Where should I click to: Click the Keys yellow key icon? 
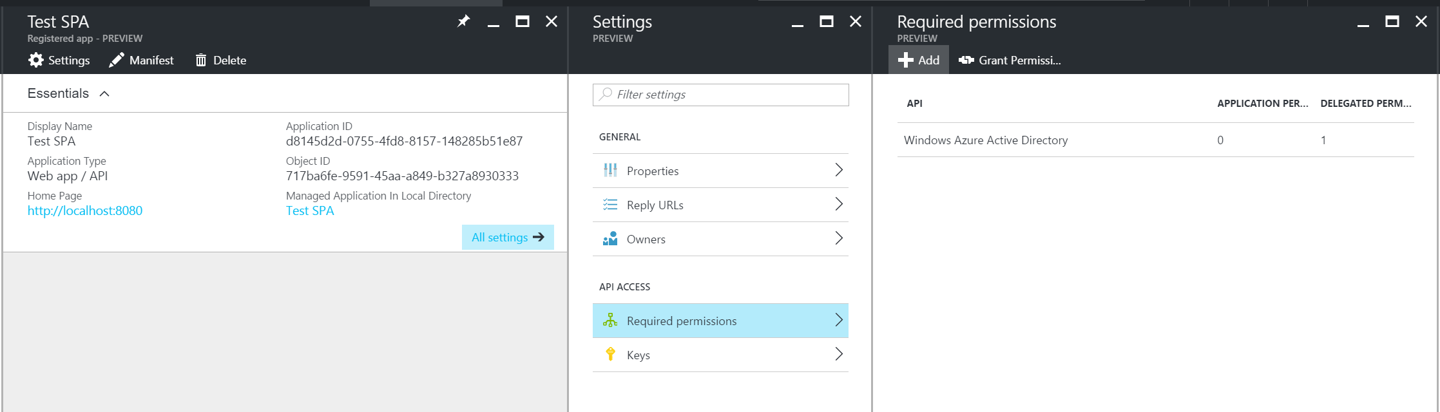coord(610,354)
